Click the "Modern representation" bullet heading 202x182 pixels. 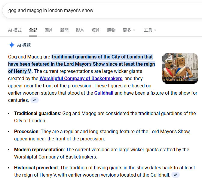pos(39,149)
